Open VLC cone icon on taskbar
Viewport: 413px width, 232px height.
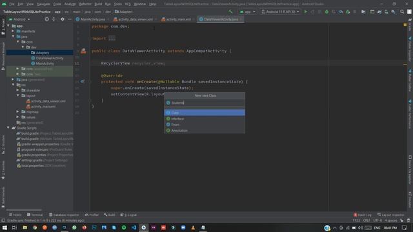(193, 227)
